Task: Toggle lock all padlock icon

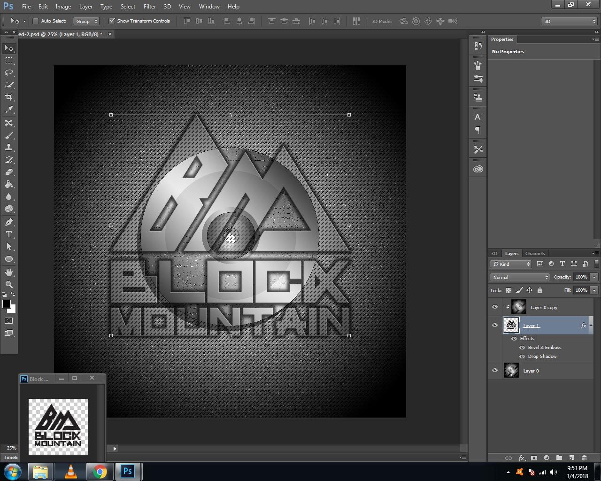Action: pyautogui.click(x=540, y=290)
